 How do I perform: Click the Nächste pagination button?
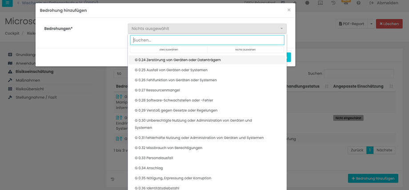point(384,150)
